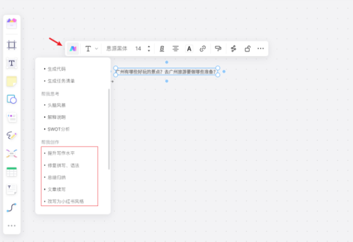Screen dimensions: 353x242
Task: Toggle bold formatting
Action: (162, 49)
